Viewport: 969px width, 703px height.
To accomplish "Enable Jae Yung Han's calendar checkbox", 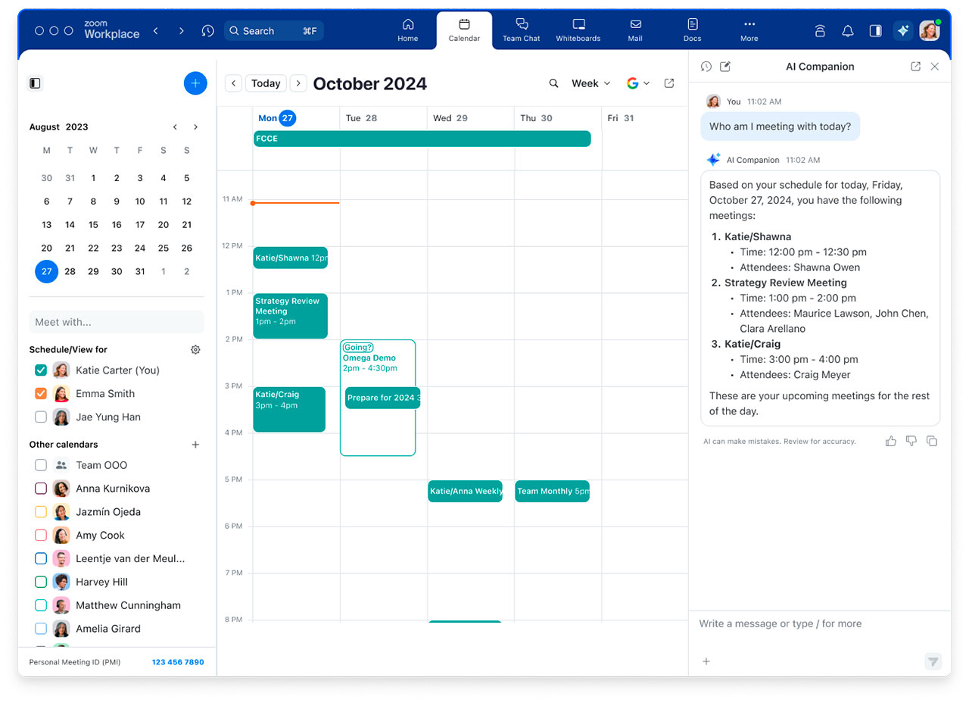I will point(41,417).
